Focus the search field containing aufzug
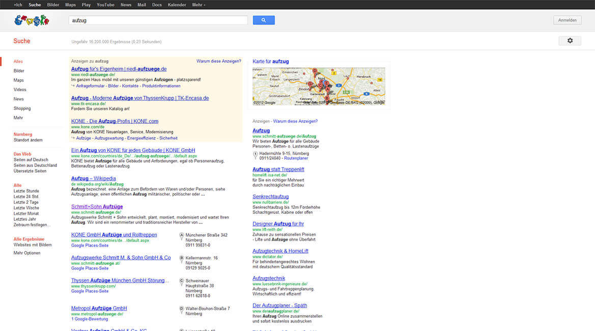595x331 pixels. 158,20
